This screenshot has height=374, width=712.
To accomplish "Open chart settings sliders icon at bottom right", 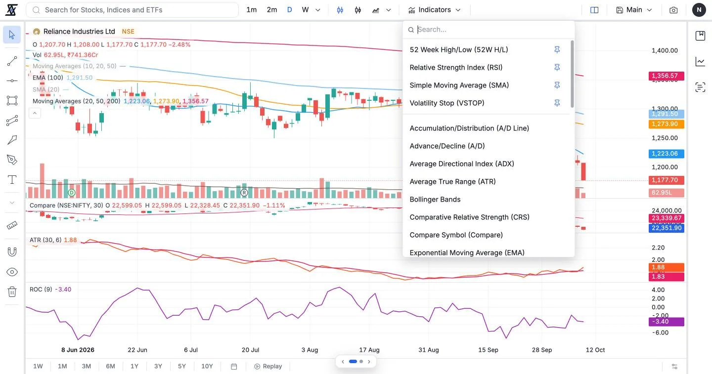I will point(674,366).
